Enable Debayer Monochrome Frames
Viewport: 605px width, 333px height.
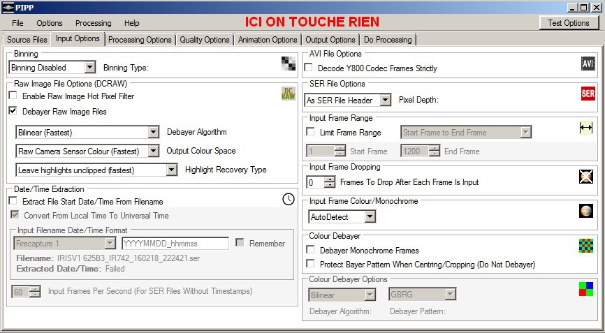pyautogui.click(x=310, y=250)
